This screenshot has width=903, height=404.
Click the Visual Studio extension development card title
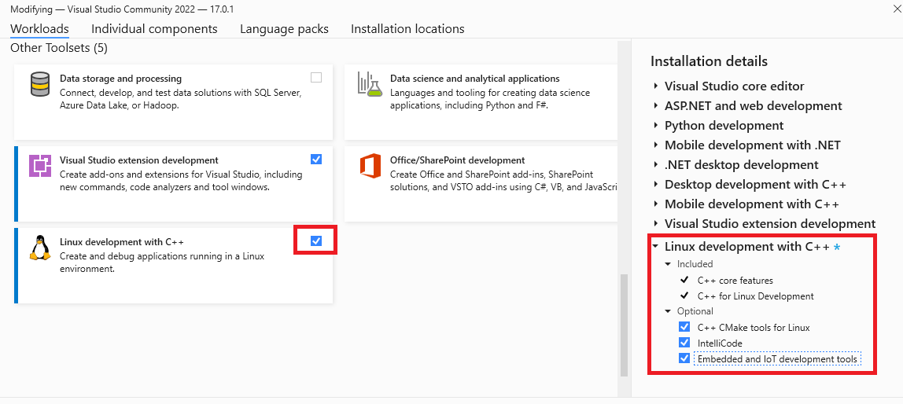[138, 160]
